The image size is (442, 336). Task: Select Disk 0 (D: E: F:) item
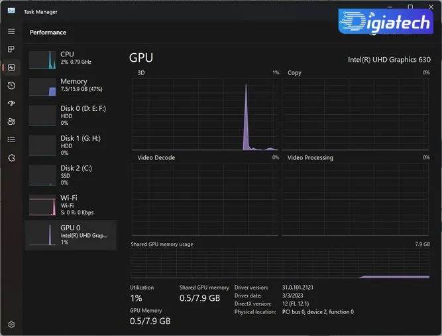pyautogui.click(x=70, y=115)
